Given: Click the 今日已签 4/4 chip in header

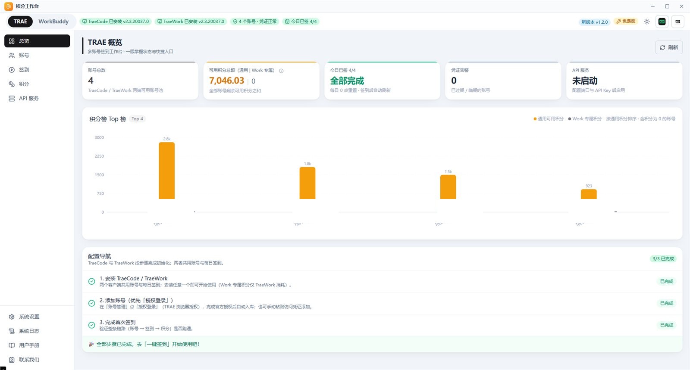Looking at the screenshot, I should click(301, 22).
